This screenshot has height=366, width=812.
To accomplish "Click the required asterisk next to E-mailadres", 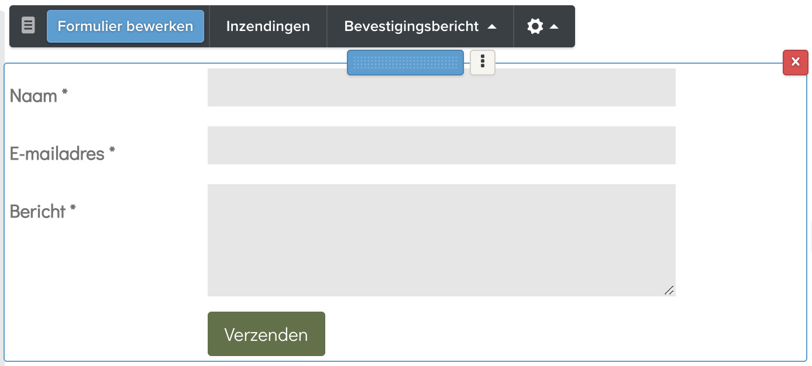I will [112, 151].
